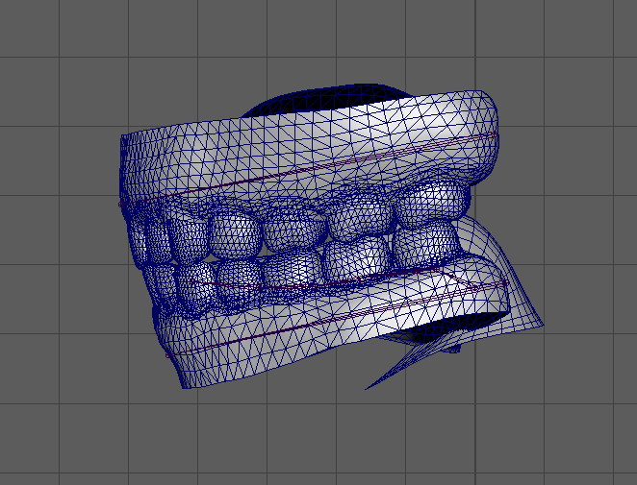The height and width of the screenshot is (485, 637).
Task: Select the small vertex dot at the left edge
Action: pyautogui.click(x=120, y=204)
